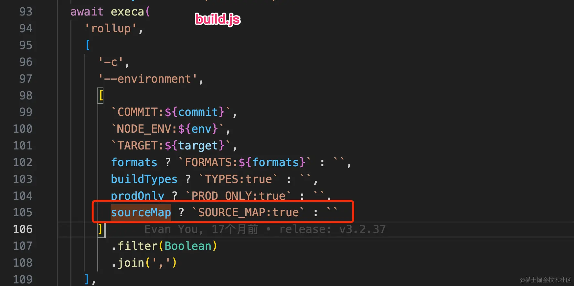Click the PROD_ONLY:true template string

coord(238,196)
